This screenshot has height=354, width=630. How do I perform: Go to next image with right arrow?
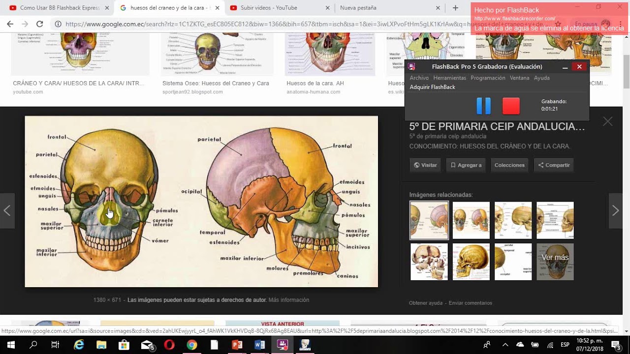click(615, 211)
